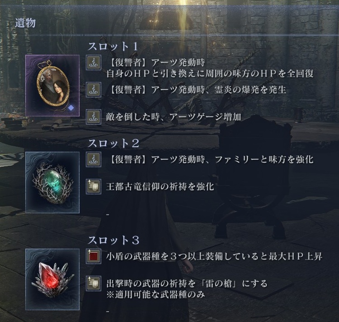Click arts icon beside 霊炎の爆発を発生 effect

coord(94,90)
